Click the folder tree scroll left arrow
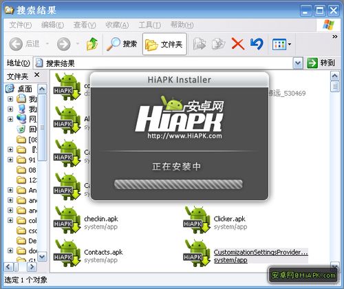This screenshot has height=289, width=344. pos(8,267)
